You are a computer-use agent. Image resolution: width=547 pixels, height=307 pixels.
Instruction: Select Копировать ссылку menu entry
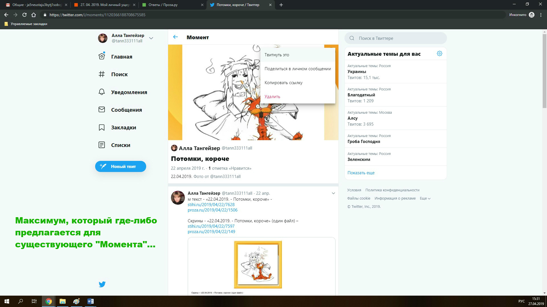point(298,83)
